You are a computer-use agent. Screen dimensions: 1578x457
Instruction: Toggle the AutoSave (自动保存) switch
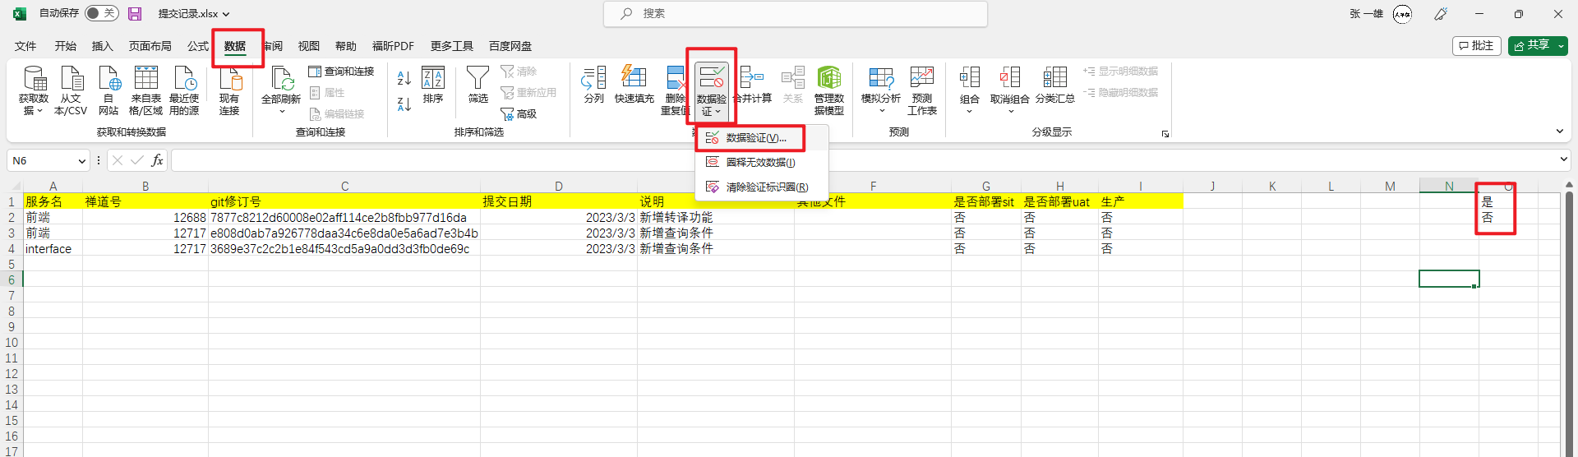pos(101,13)
